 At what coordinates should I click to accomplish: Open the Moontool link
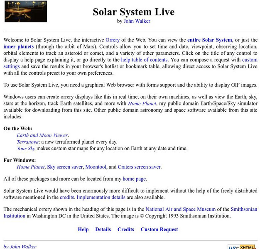coord(96,167)
